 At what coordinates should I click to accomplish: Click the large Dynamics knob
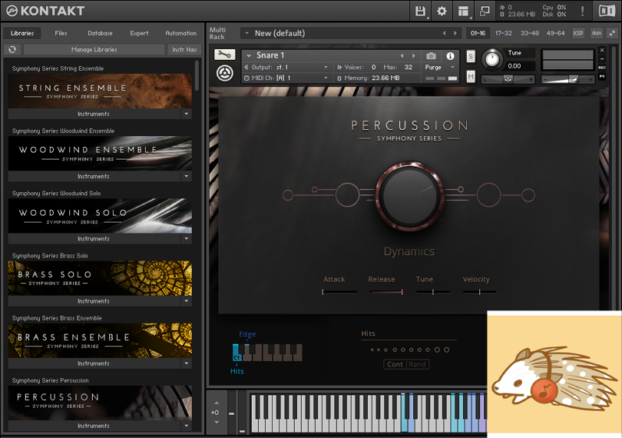(x=409, y=195)
